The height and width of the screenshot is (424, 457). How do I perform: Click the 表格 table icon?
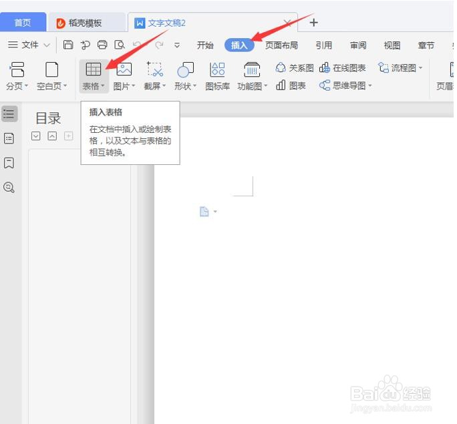pos(94,69)
